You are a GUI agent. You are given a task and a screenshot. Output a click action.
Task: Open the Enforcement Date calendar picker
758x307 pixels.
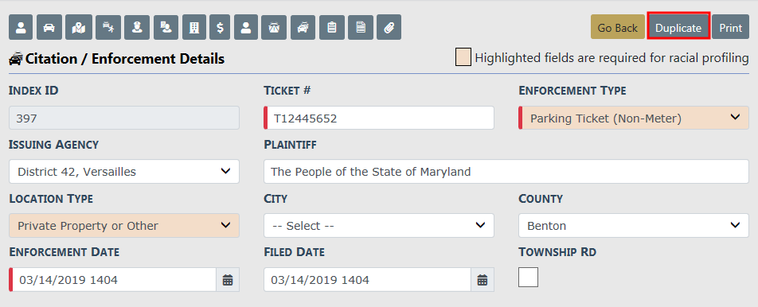(228, 279)
